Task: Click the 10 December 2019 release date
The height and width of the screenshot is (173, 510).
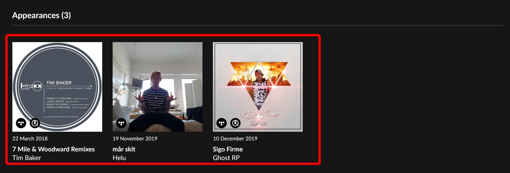Action: click(235, 139)
